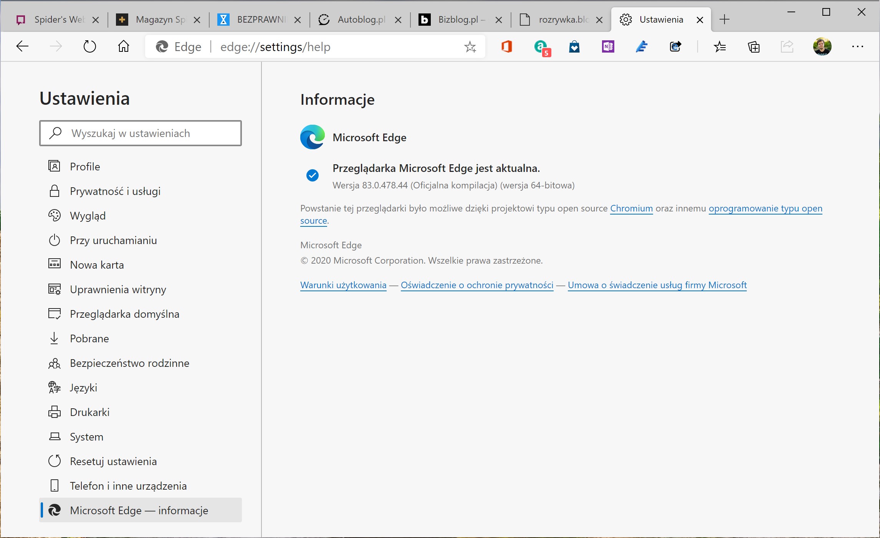Close the Magazyn Sp tab
This screenshot has width=880, height=538.
(197, 20)
